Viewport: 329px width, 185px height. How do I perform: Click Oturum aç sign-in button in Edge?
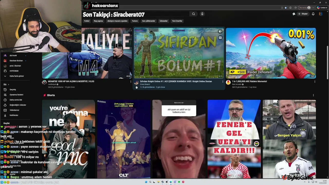pos(305,8)
